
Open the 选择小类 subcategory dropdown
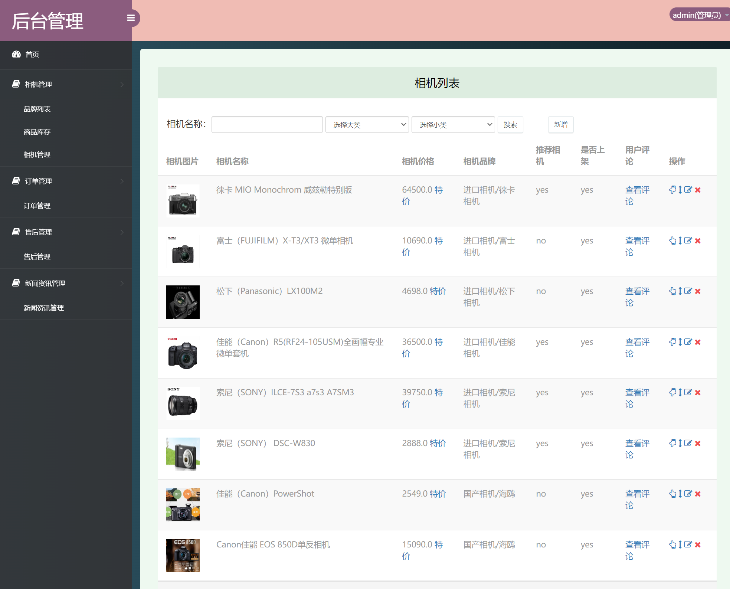click(x=453, y=125)
